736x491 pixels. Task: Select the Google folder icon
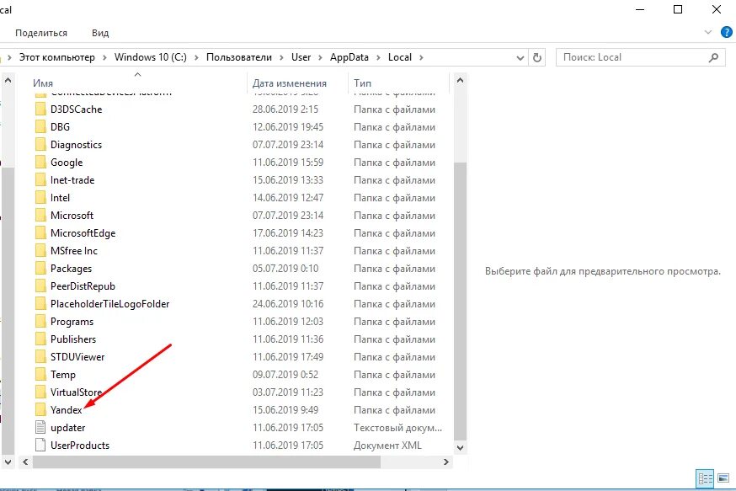[x=40, y=163]
